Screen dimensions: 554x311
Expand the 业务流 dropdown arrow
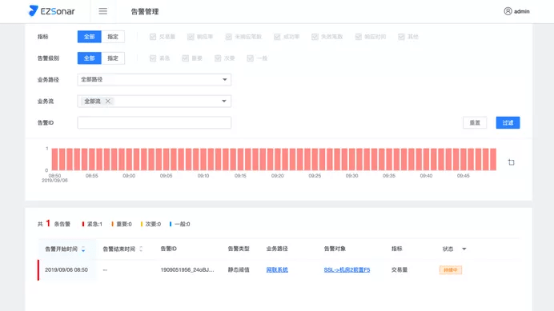click(x=224, y=102)
